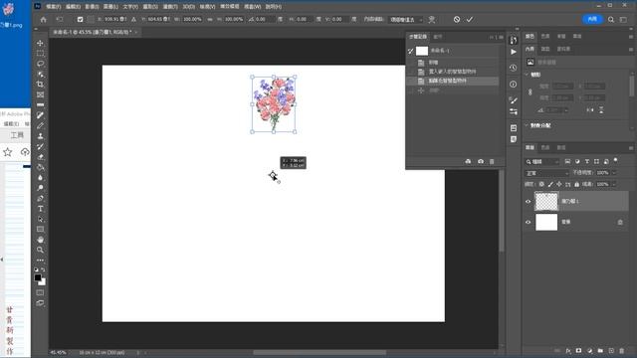637x358 pixels.
Task: Cancel the transform in options bar
Action: (x=457, y=20)
